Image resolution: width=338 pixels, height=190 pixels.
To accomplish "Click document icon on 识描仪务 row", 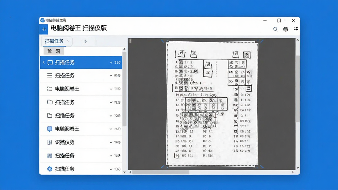I will coord(50,142).
